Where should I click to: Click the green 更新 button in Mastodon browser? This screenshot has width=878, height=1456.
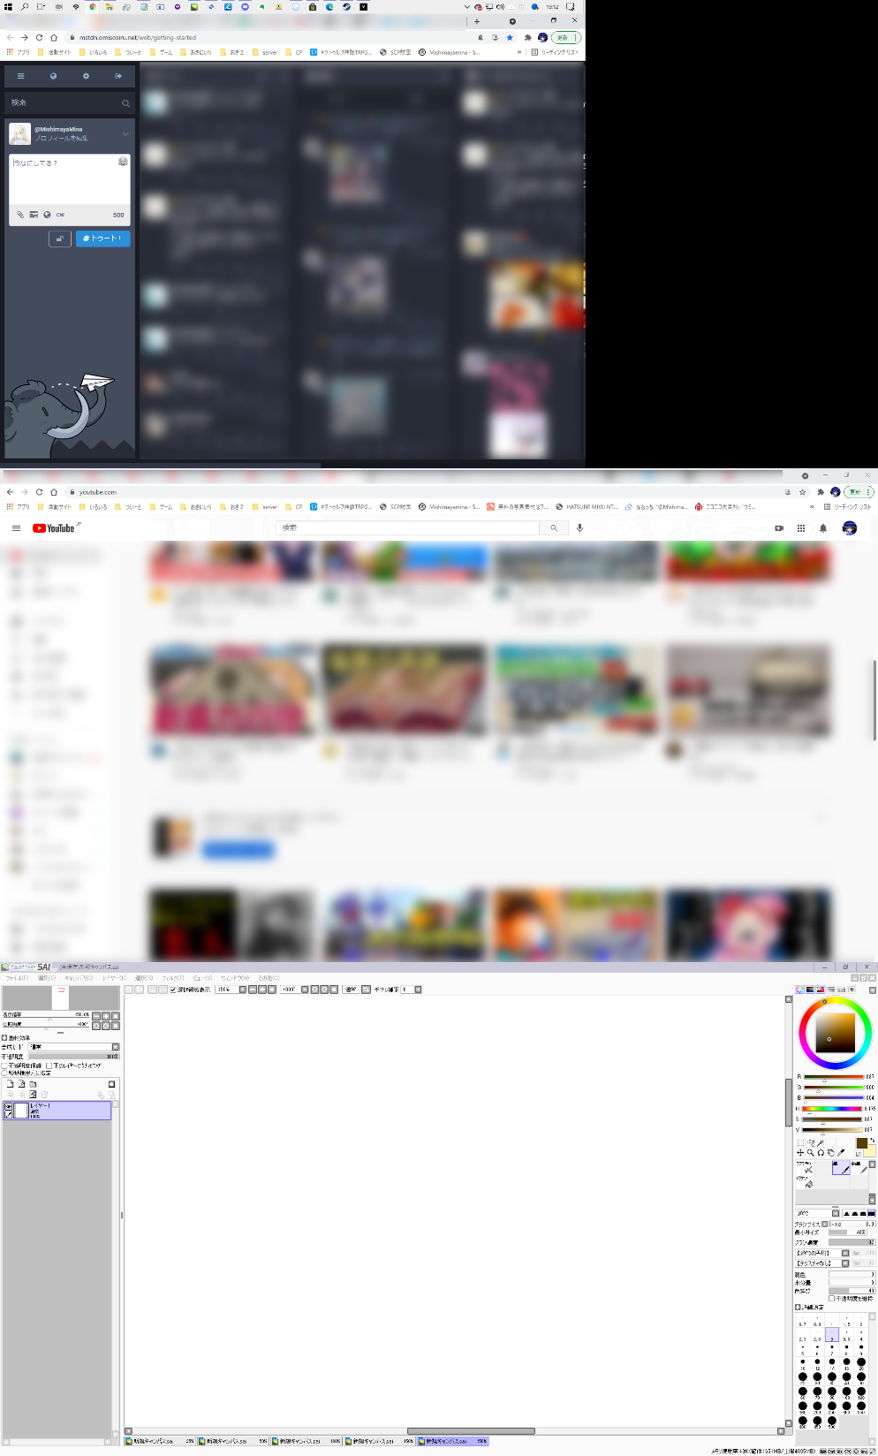[x=565, y=37]
